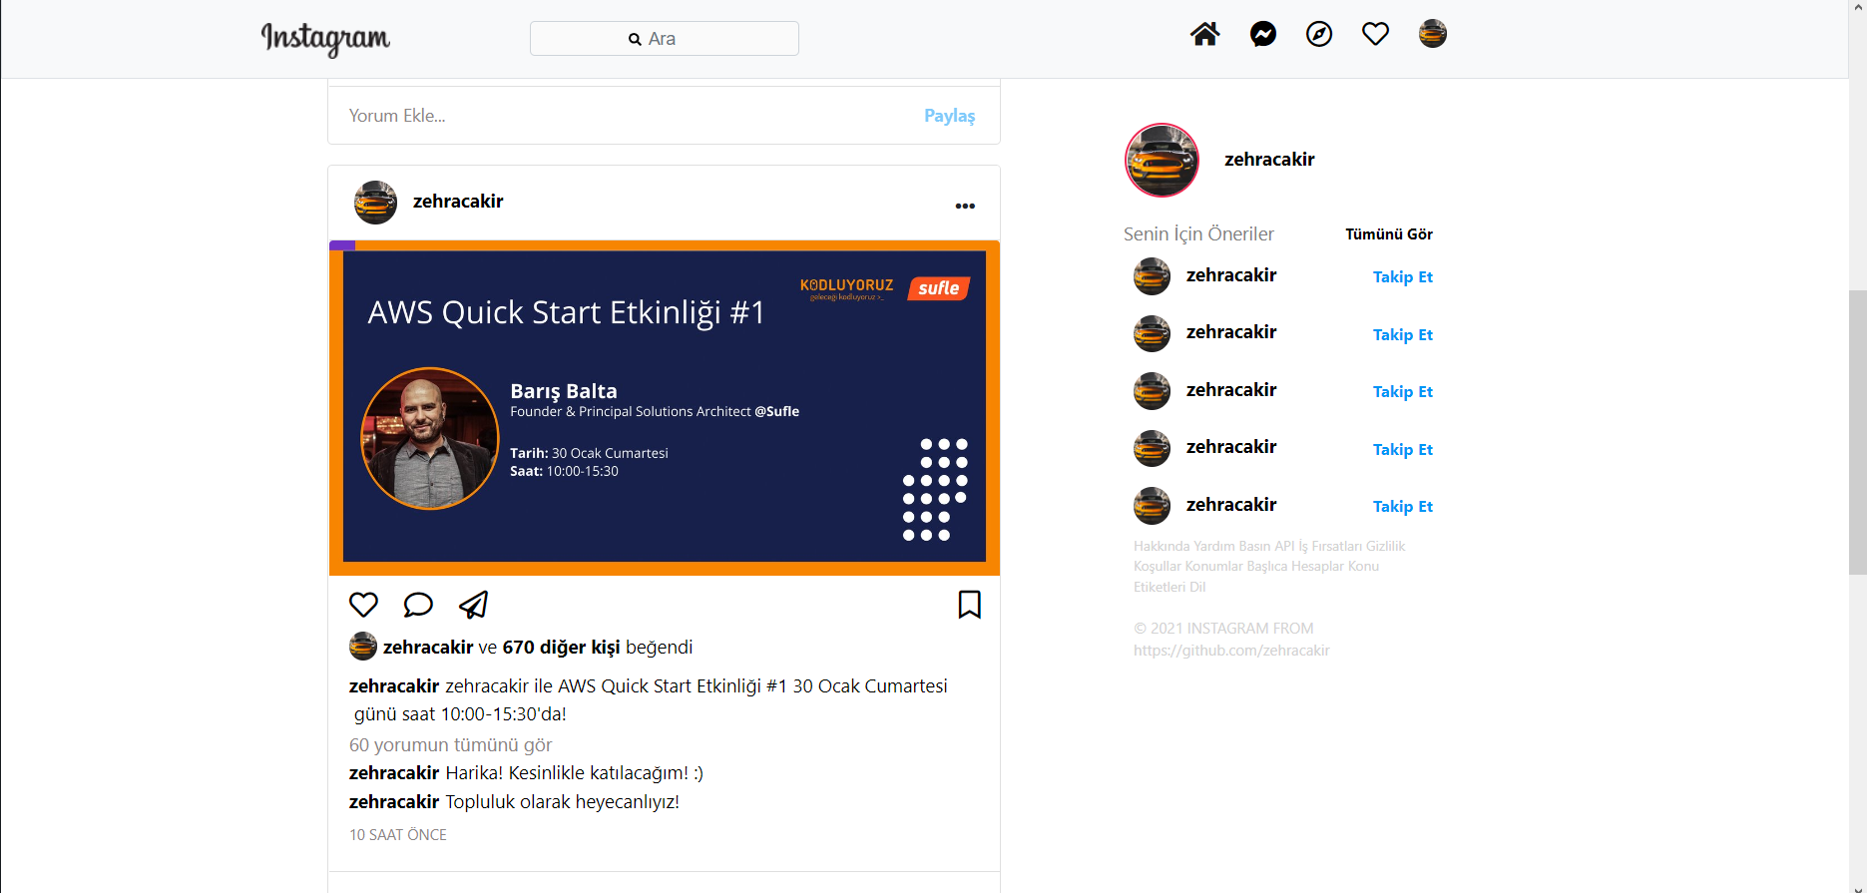Click the page vertical scrollbar thumb
The image size is (1867, 893).
pyautogui.click(x=1857, y=432)
